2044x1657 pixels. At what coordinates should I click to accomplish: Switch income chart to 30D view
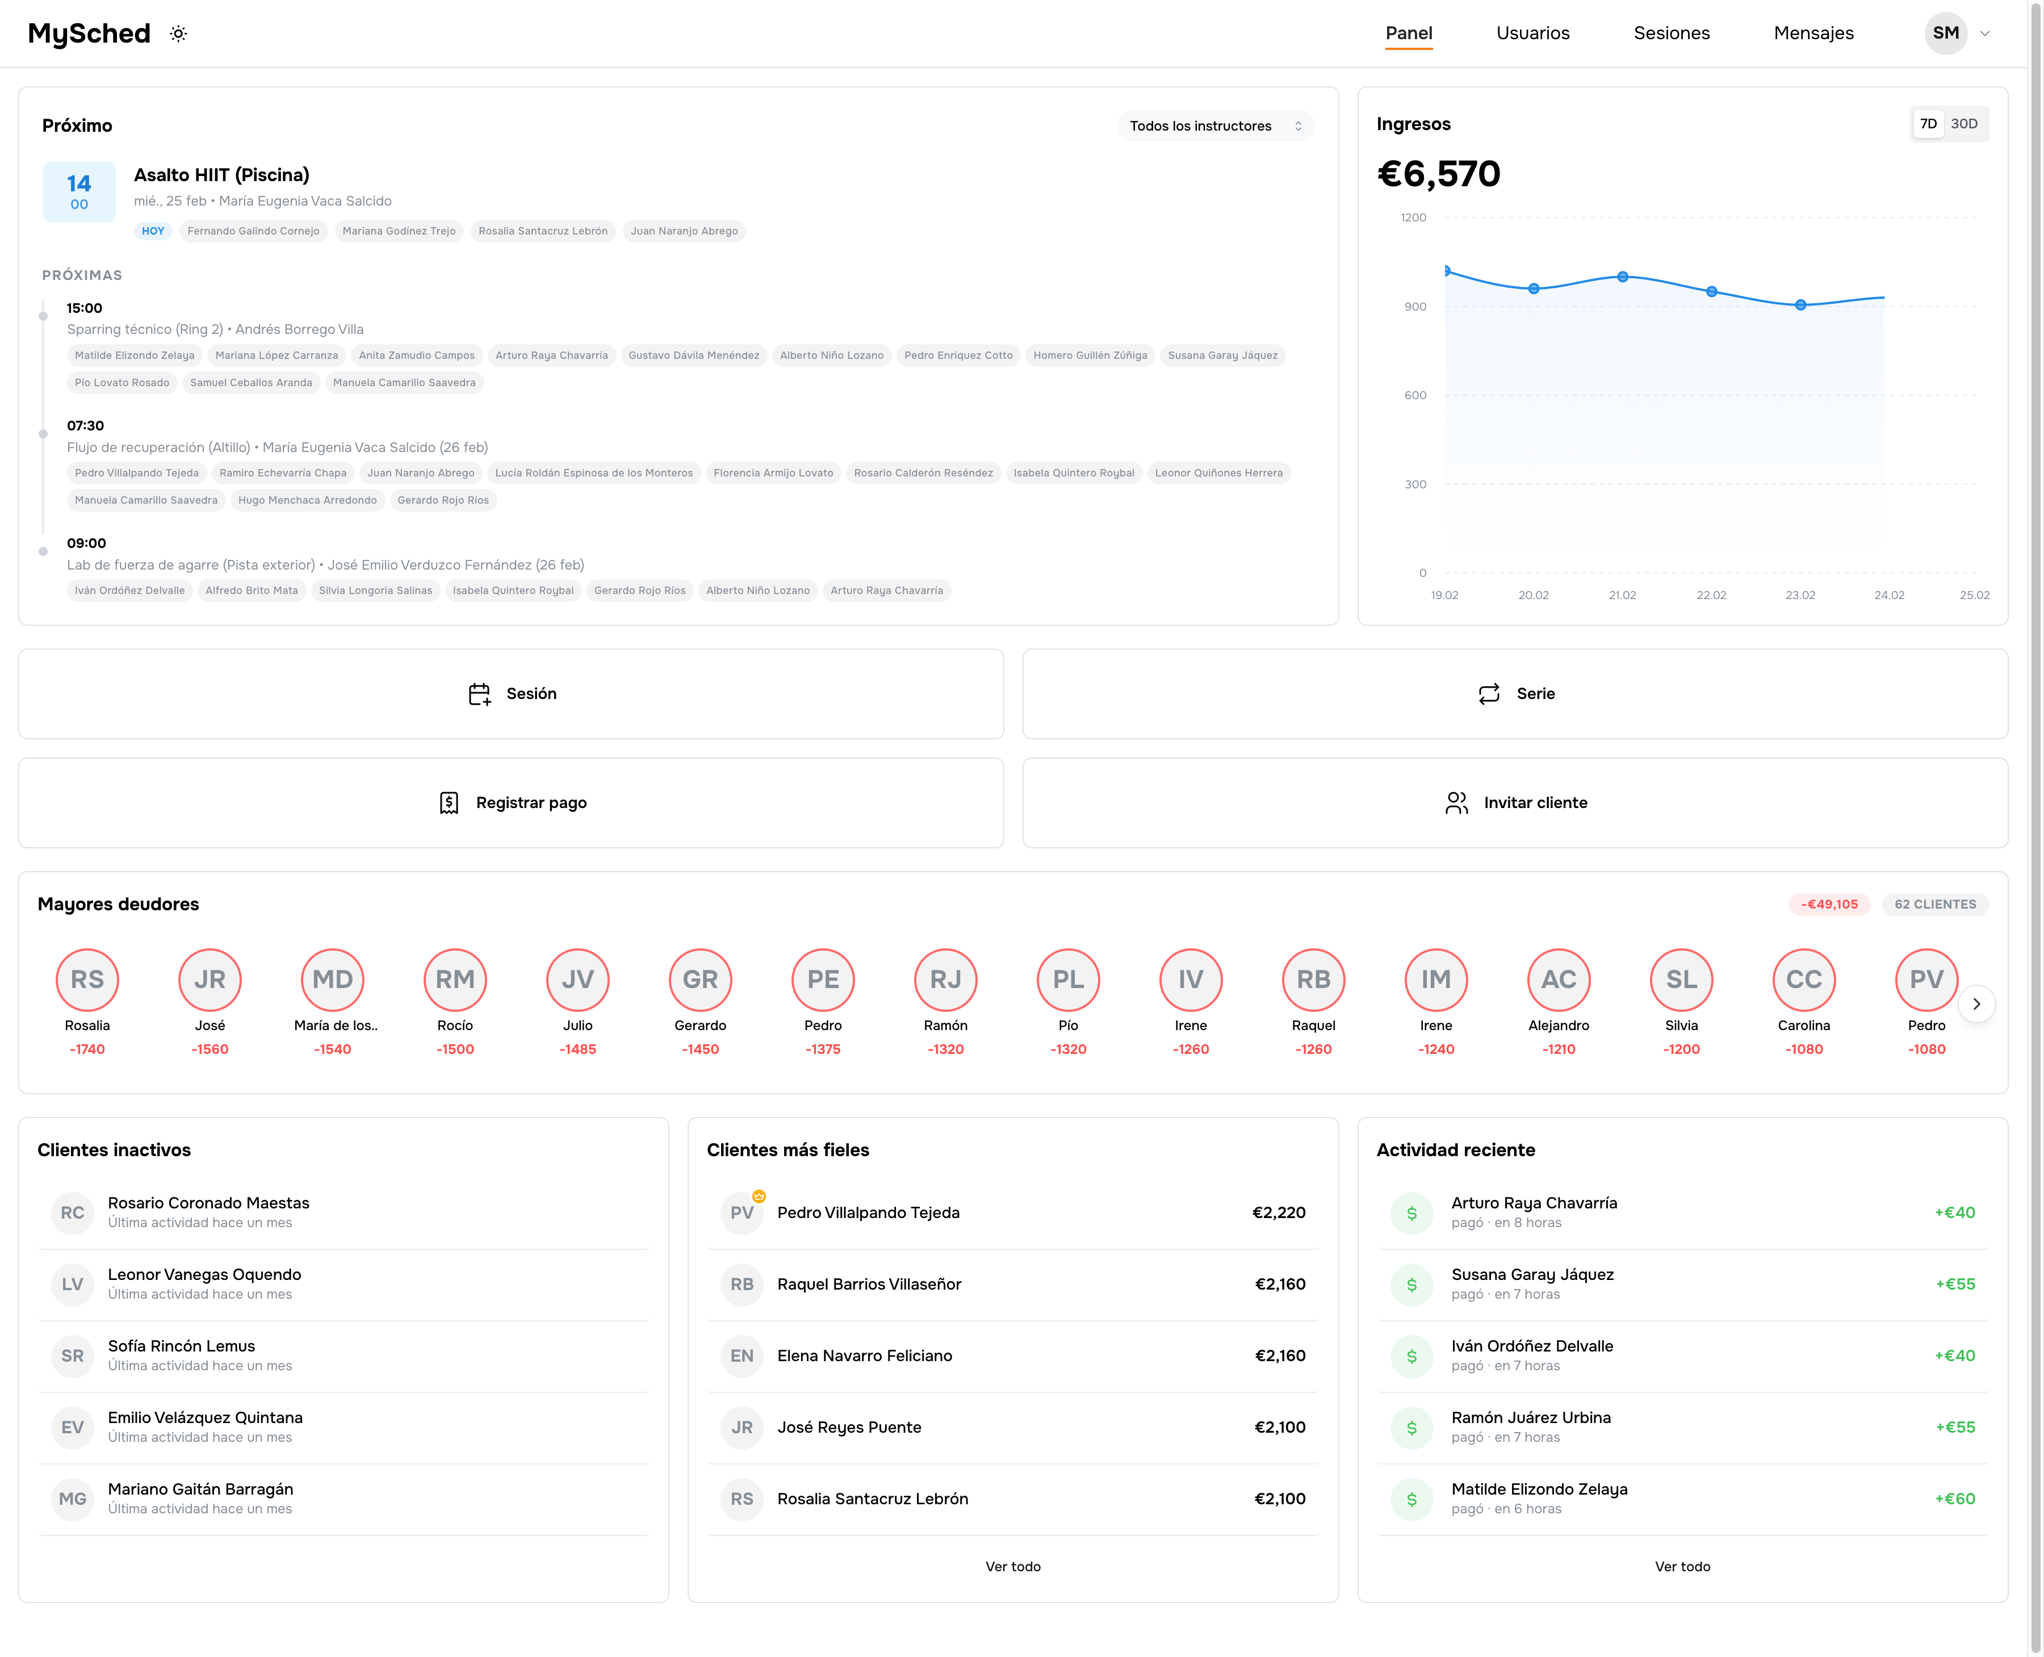(x=1963, y=123)
